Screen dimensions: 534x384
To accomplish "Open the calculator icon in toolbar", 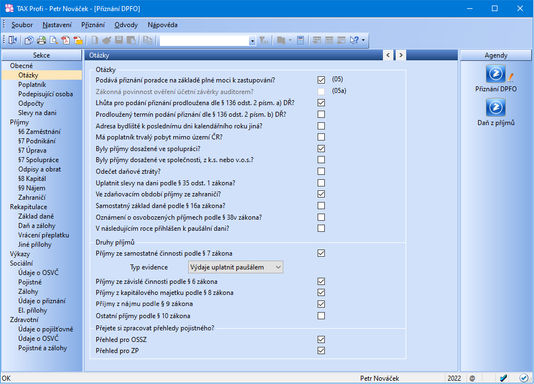I will click(x=300, y=40).
